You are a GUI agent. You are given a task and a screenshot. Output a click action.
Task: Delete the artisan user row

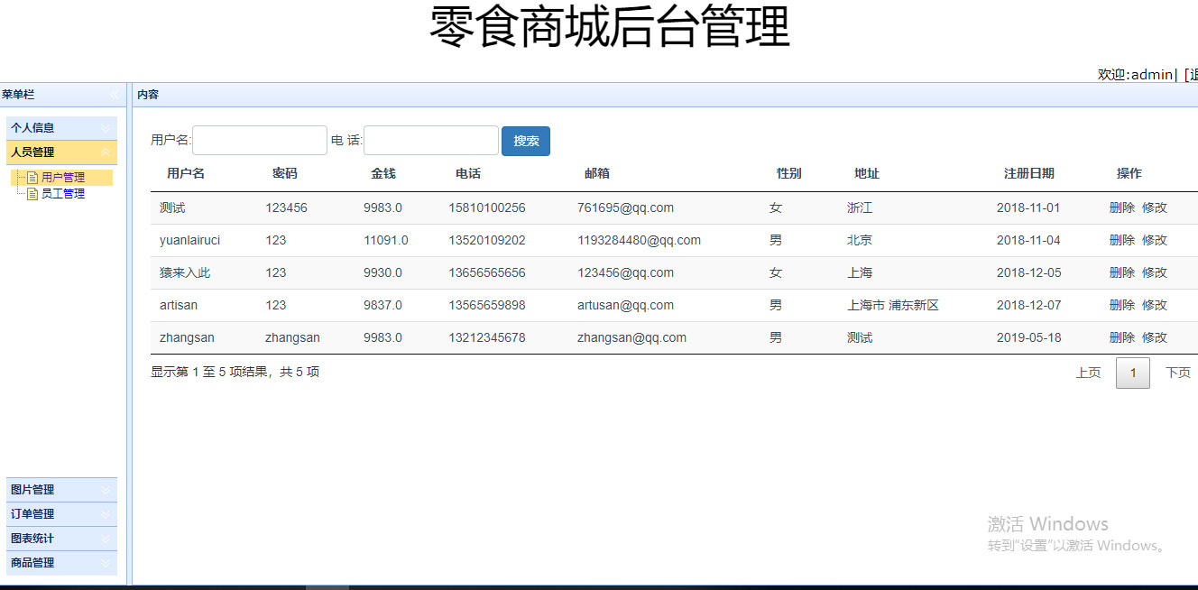pos(1121,305)
